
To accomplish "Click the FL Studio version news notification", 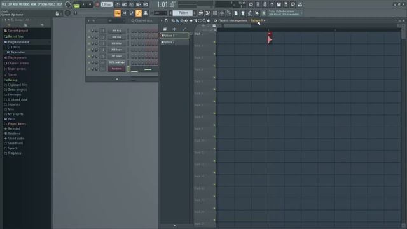I will pyautogui.click(x=284, y=13).
